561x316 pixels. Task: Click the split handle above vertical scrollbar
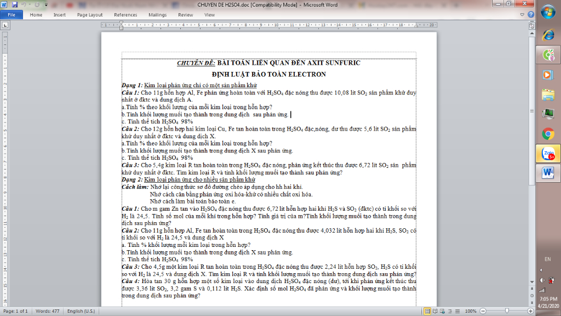(x=532, y=21)
